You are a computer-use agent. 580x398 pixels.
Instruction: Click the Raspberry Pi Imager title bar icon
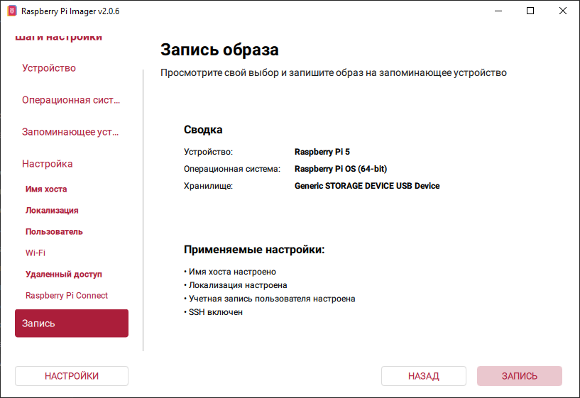tap(11, 11)
